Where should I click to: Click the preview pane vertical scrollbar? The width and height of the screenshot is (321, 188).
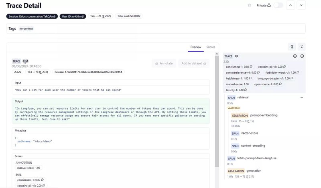pos(217,111)
